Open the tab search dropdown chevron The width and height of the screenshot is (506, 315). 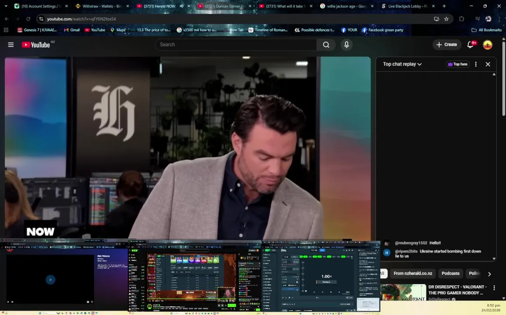(x=6, y=6)
